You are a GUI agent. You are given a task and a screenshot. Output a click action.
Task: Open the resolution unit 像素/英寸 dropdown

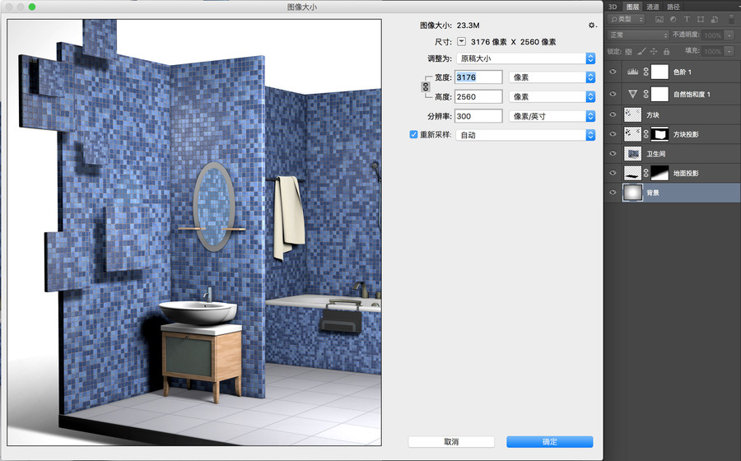pyautogui.click(x=552, y=116)
